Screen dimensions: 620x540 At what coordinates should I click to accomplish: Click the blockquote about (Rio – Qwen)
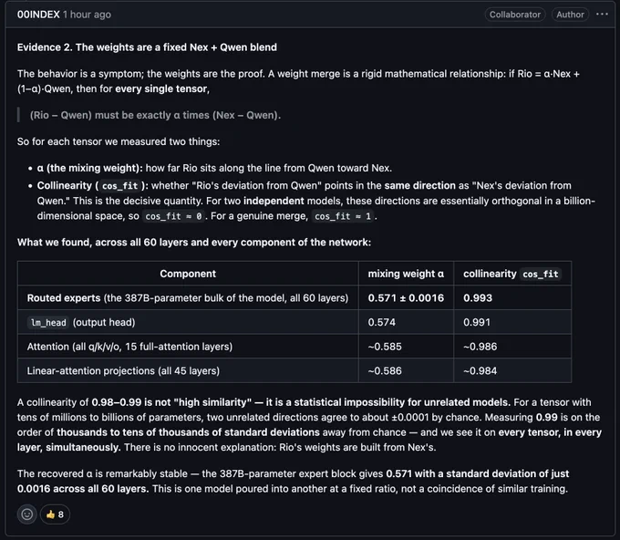pyautogui.click(x=155, y=115)
